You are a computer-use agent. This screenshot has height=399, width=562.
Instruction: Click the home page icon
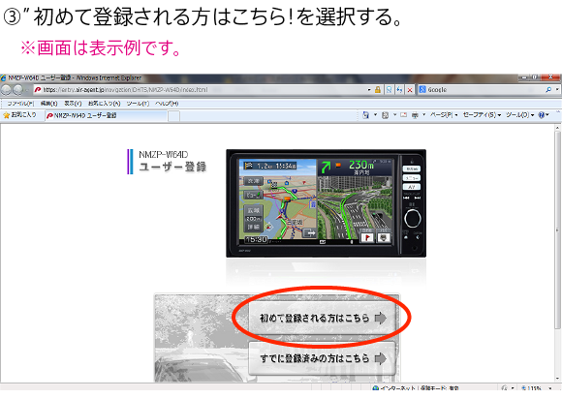click(365, 115)
